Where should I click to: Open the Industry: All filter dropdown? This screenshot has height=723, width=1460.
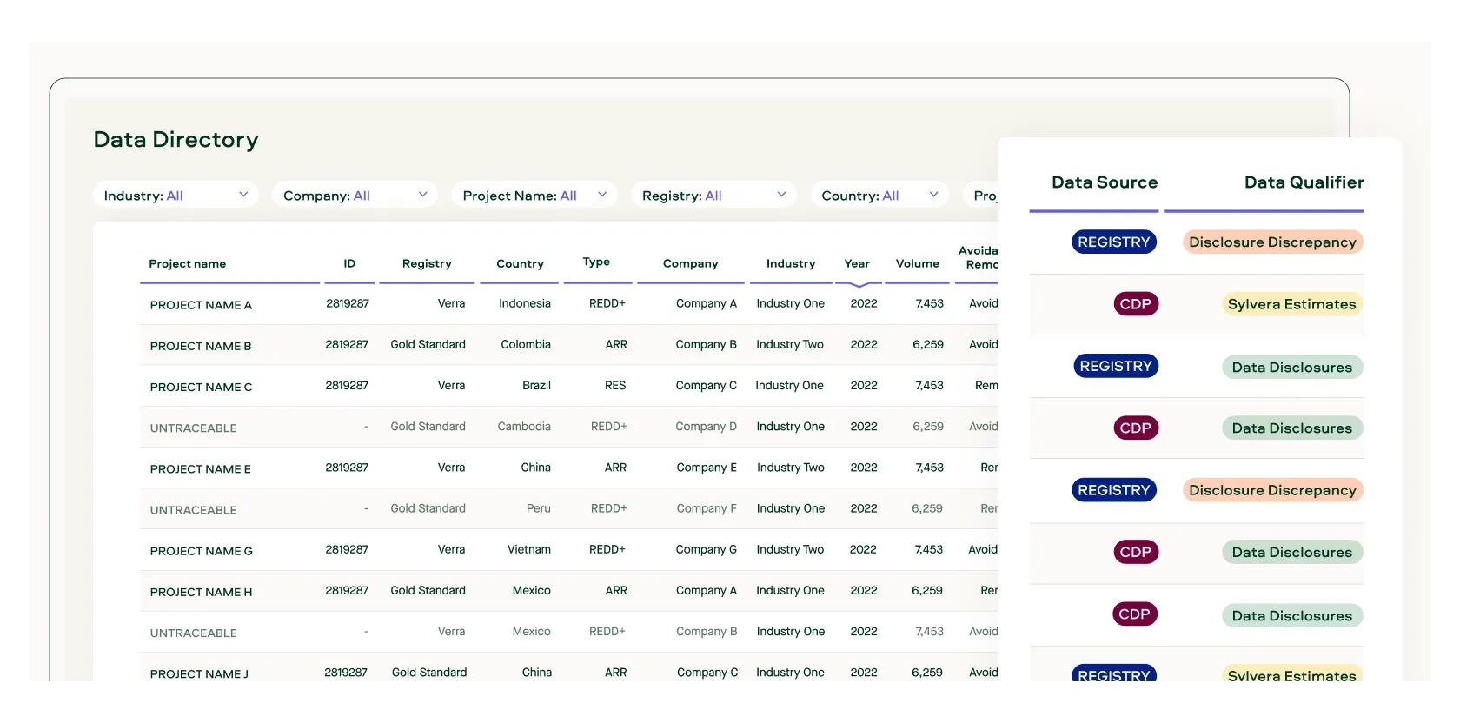[176, 195]
